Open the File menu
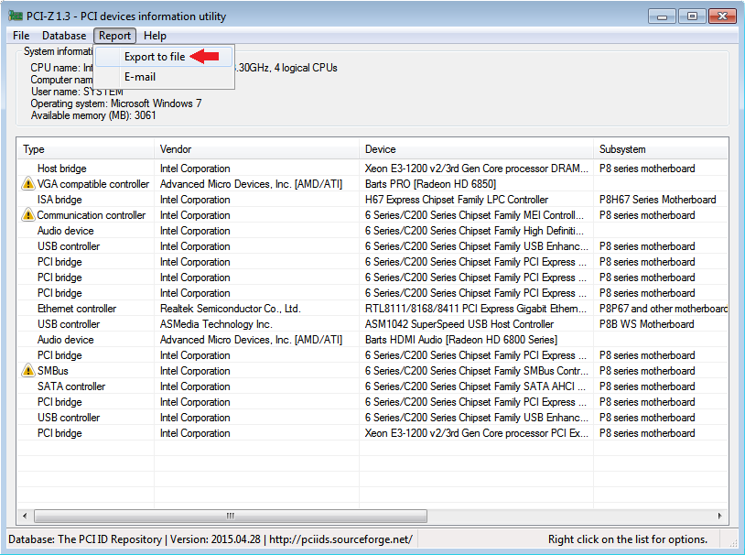Image resolution: width=745 pixels, height=555 pixels. [x=21, y=36]
